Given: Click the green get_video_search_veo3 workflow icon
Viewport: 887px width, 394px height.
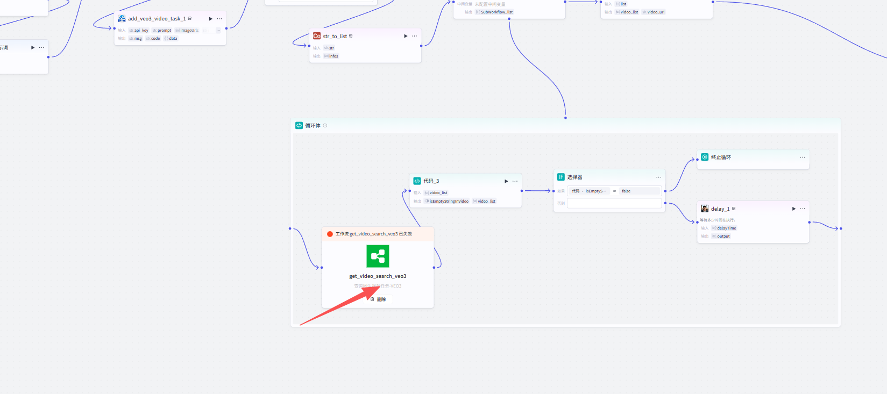Looking at the screenshot, I should [x=378, y=256].
